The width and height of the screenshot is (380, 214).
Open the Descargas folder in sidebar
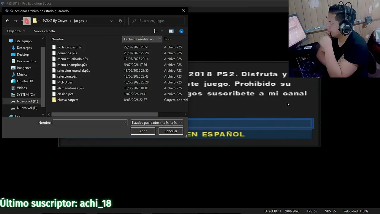tap(24, 48)
